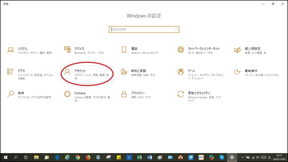Open the 個人用設定 category

point(250,51)
